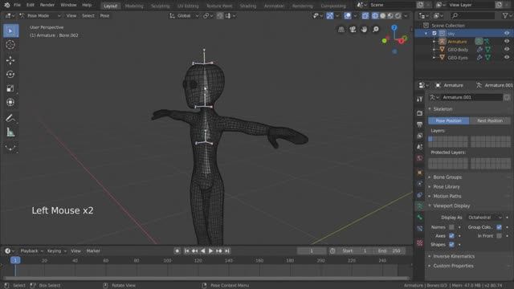Toggle collection visibility eye icon
Image resolution: width=514 pixels, height=289 pixels.
[507, 33]
